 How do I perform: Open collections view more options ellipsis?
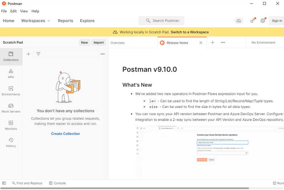(103, 54)
